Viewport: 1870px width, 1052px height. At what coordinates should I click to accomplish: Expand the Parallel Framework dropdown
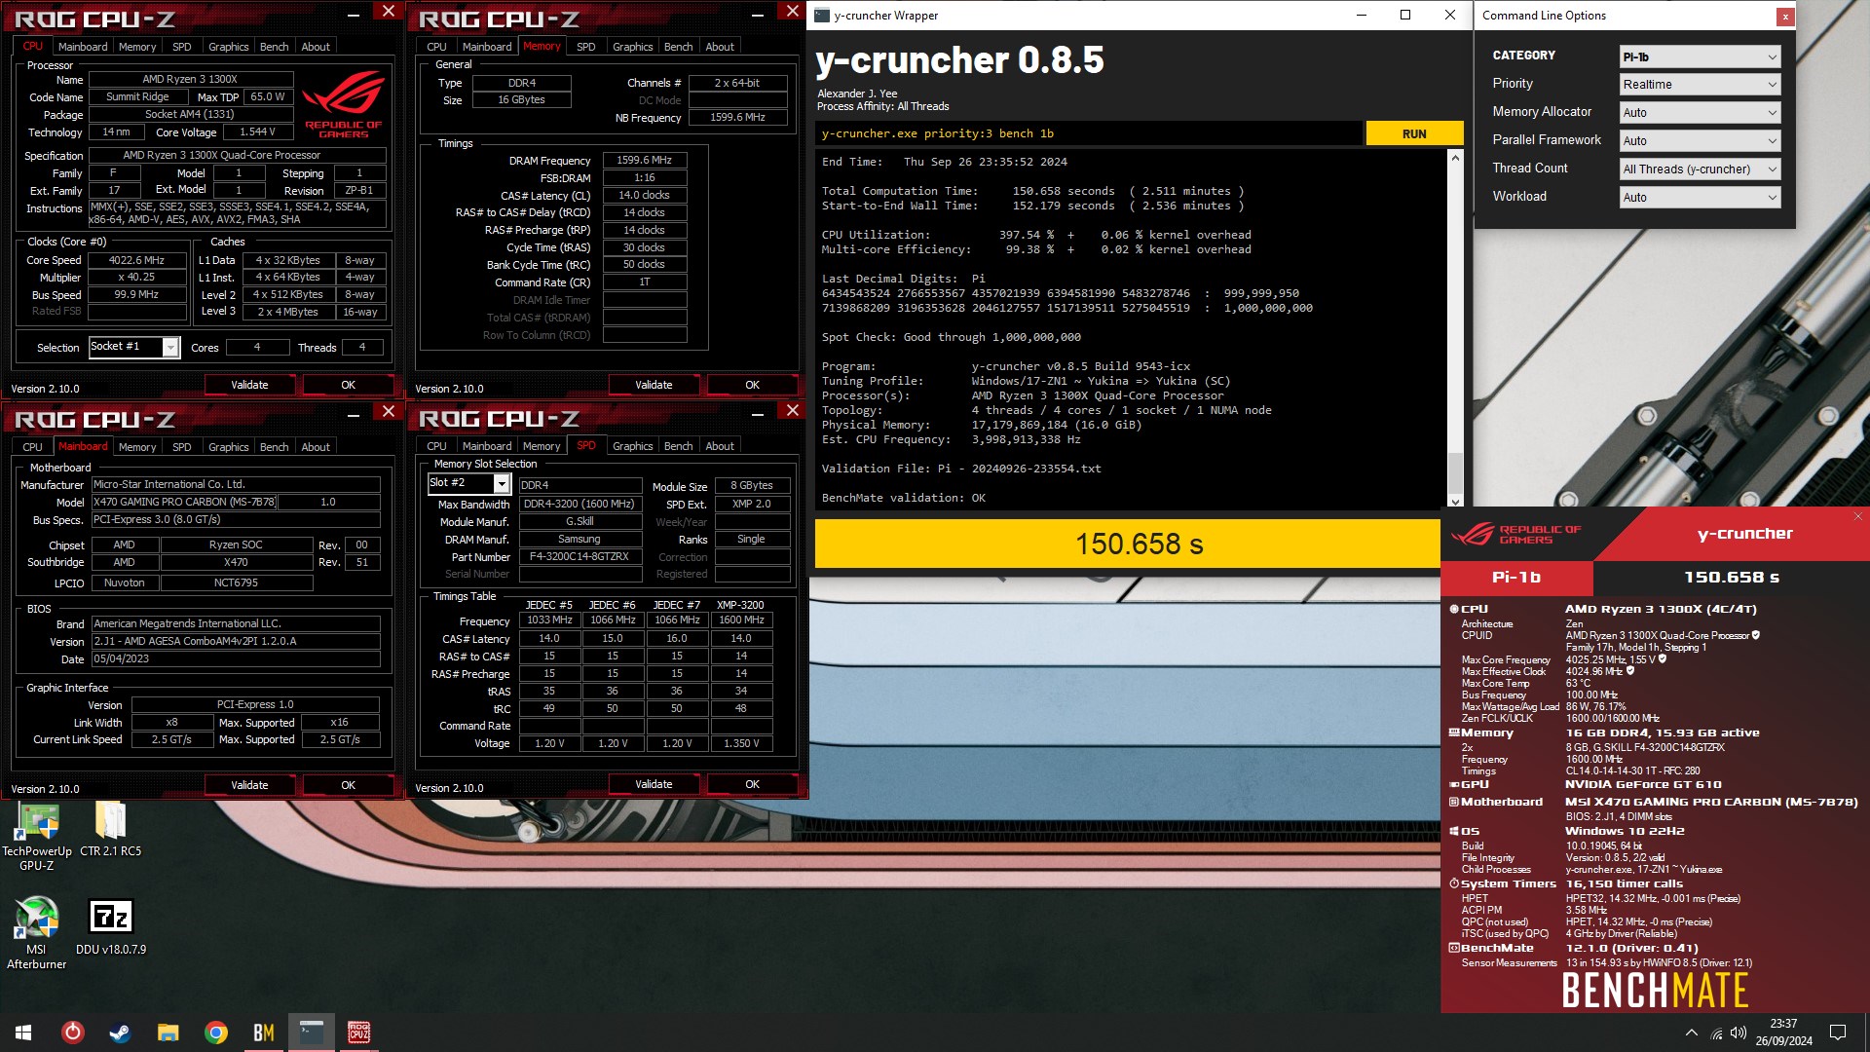coord(1700,141)
